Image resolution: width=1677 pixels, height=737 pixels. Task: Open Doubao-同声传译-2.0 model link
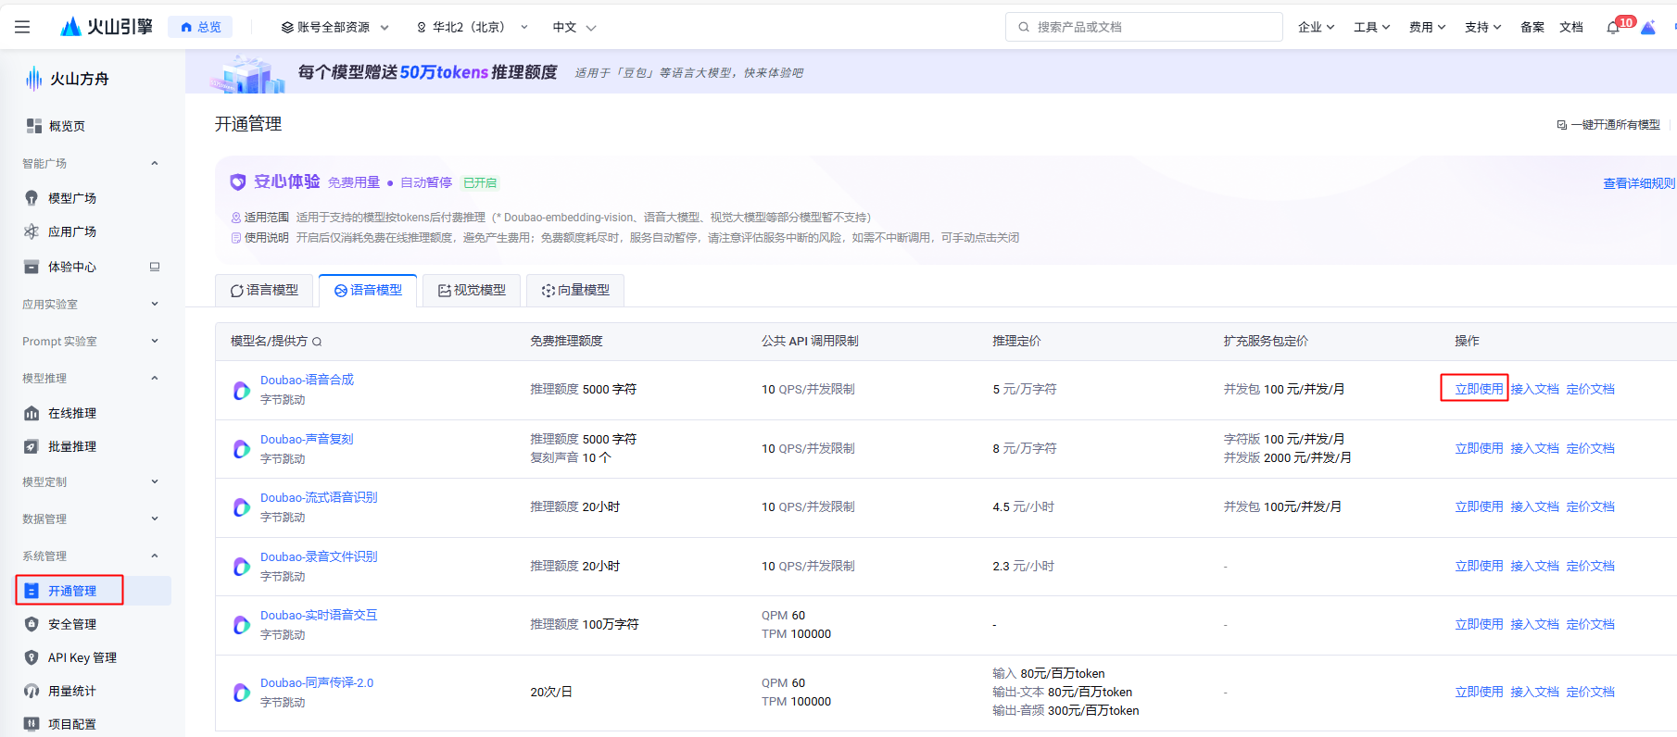[317, 682]
